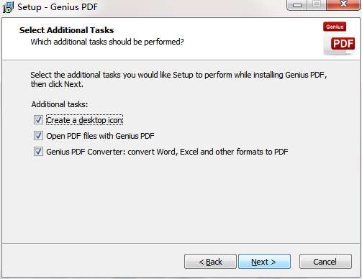362x279 pixels.
Task: Click the red Genius label in the logo
Action: pyautogui.click(x=335, y=27)
